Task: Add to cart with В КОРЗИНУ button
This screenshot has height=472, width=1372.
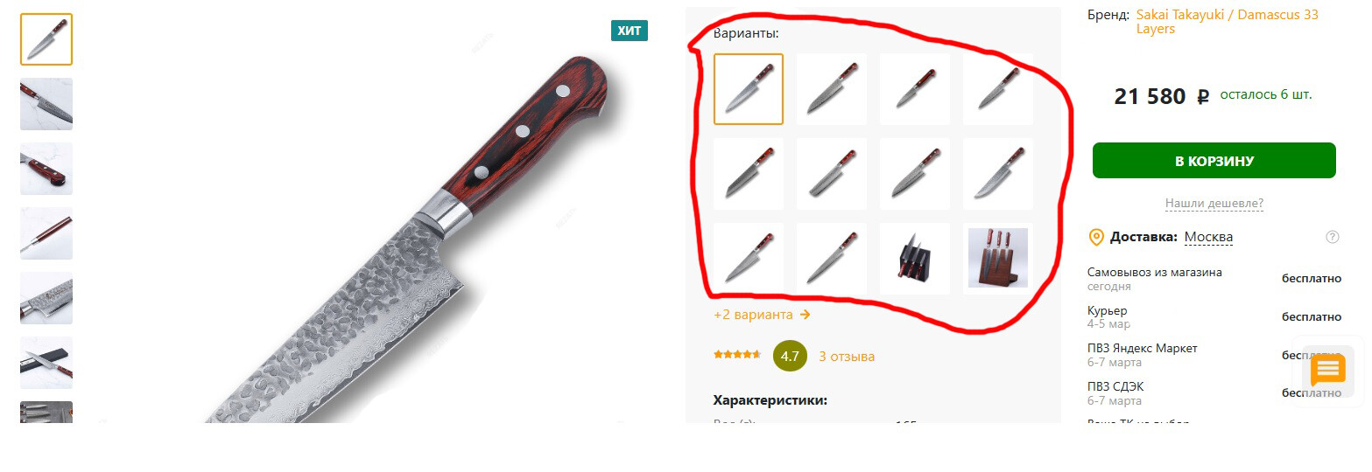Action: coord(1214,161)
